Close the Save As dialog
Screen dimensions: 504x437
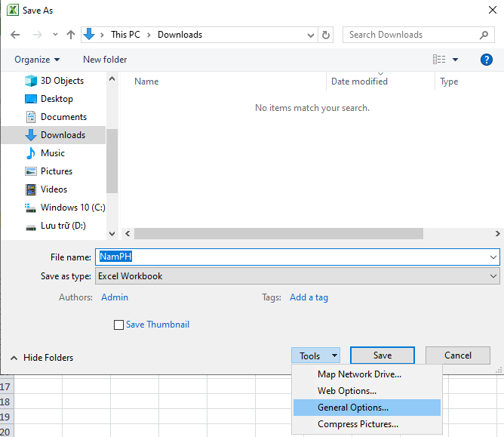pyautogui.click(x=493, y=10)
